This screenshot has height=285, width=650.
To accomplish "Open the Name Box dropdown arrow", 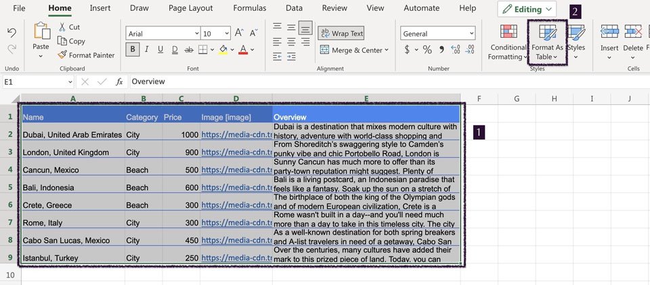I will (70, 82).
